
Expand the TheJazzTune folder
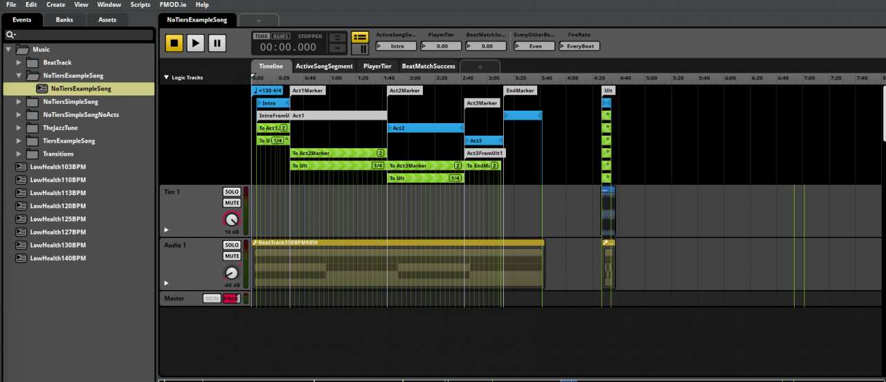19,128
